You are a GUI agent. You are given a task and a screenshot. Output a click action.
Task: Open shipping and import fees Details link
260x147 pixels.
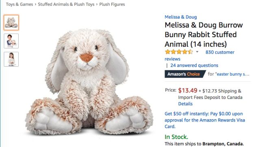pos(185,104)
